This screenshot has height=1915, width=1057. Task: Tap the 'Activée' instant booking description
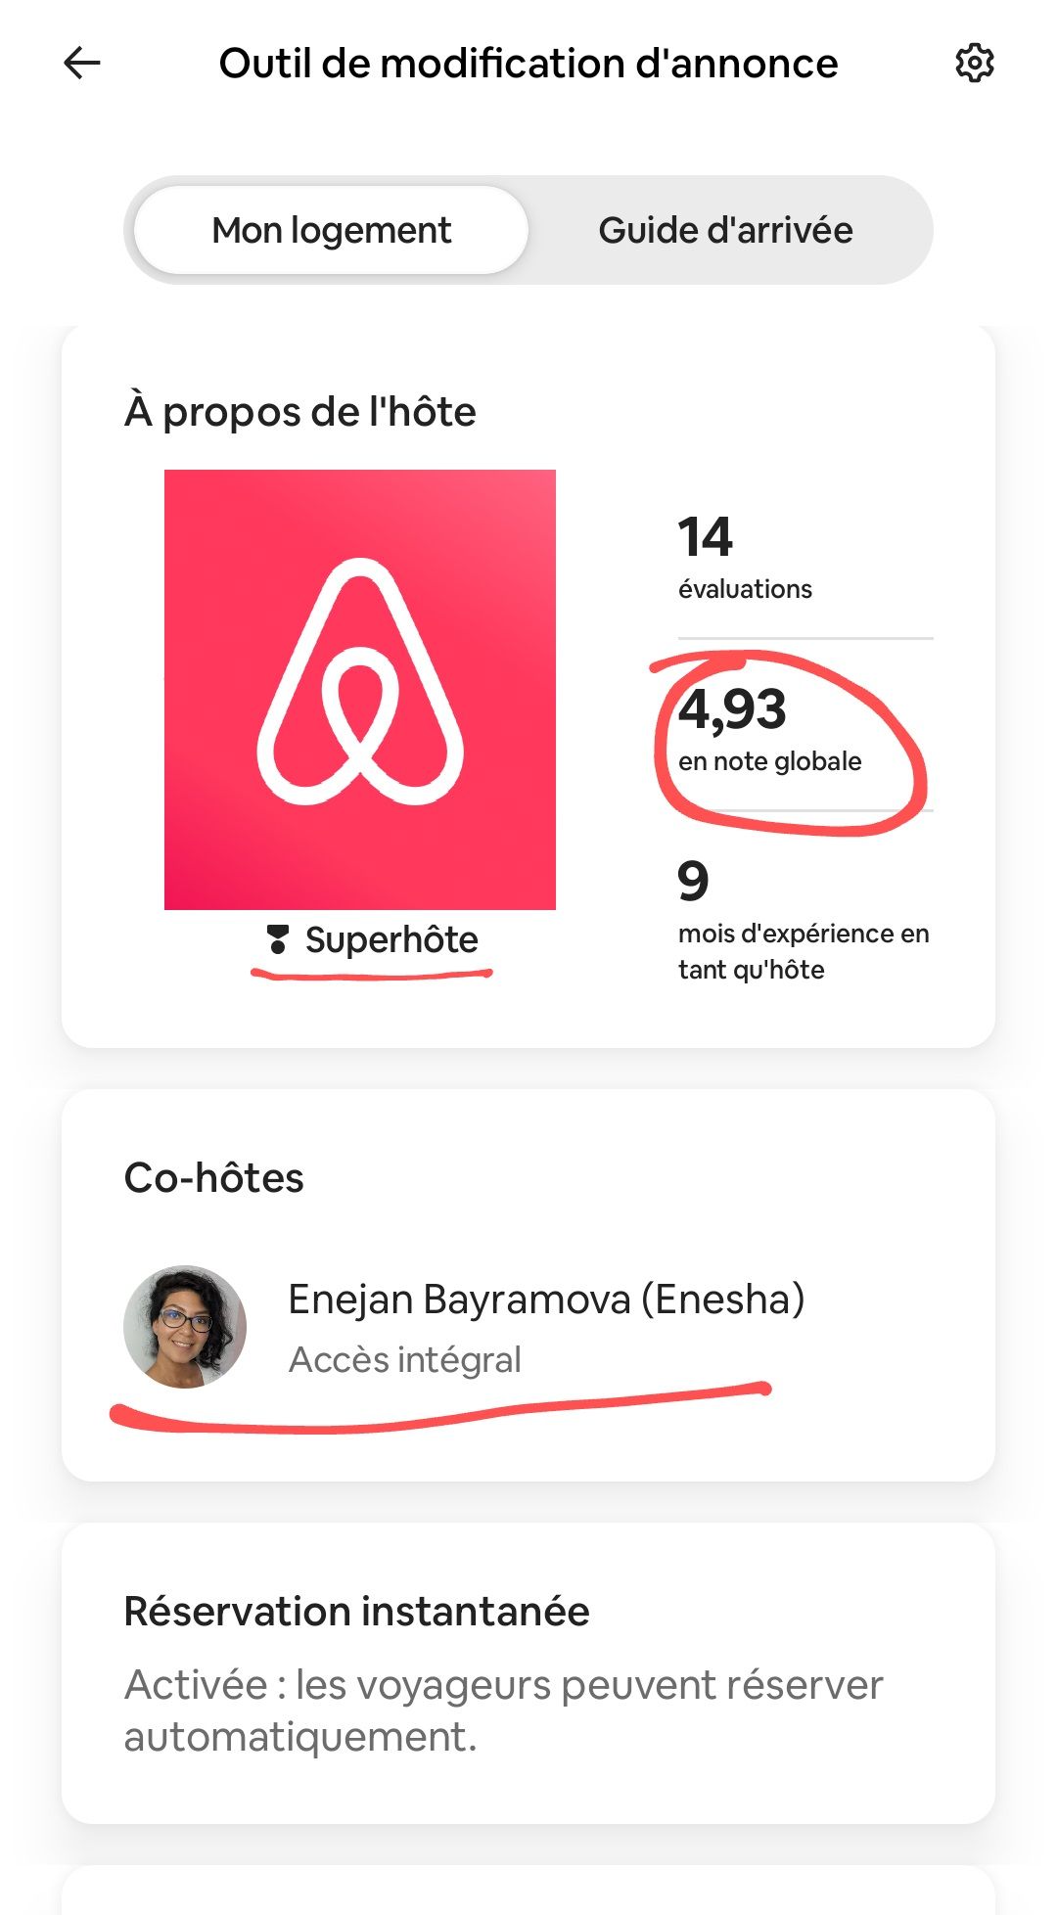coord(503,1710)
